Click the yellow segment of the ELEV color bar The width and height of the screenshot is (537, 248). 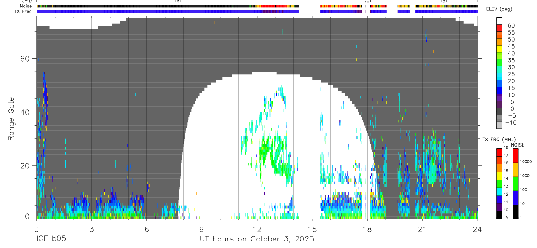coord(499,49)
